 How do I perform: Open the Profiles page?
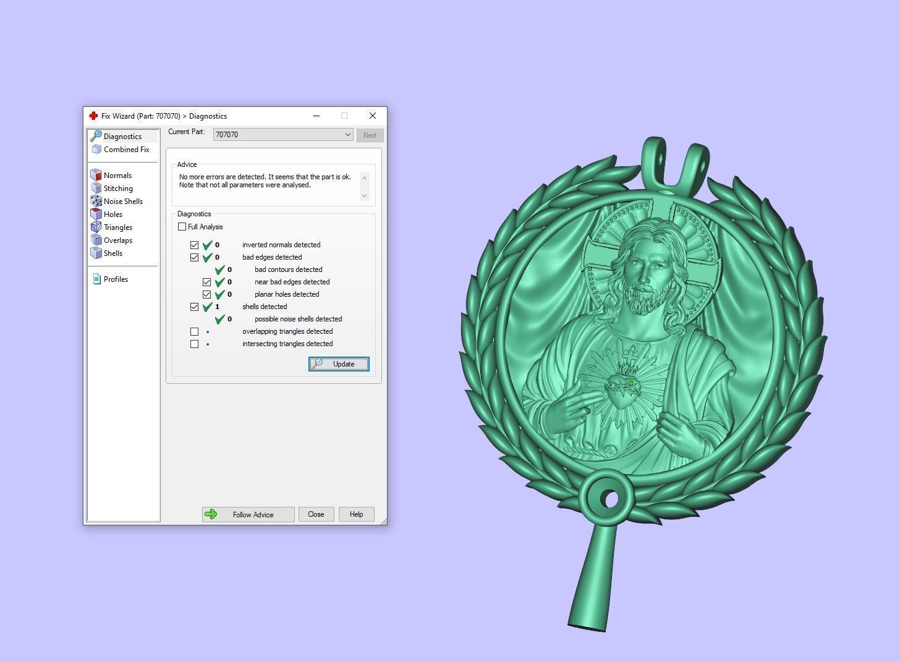click(116, 279)
